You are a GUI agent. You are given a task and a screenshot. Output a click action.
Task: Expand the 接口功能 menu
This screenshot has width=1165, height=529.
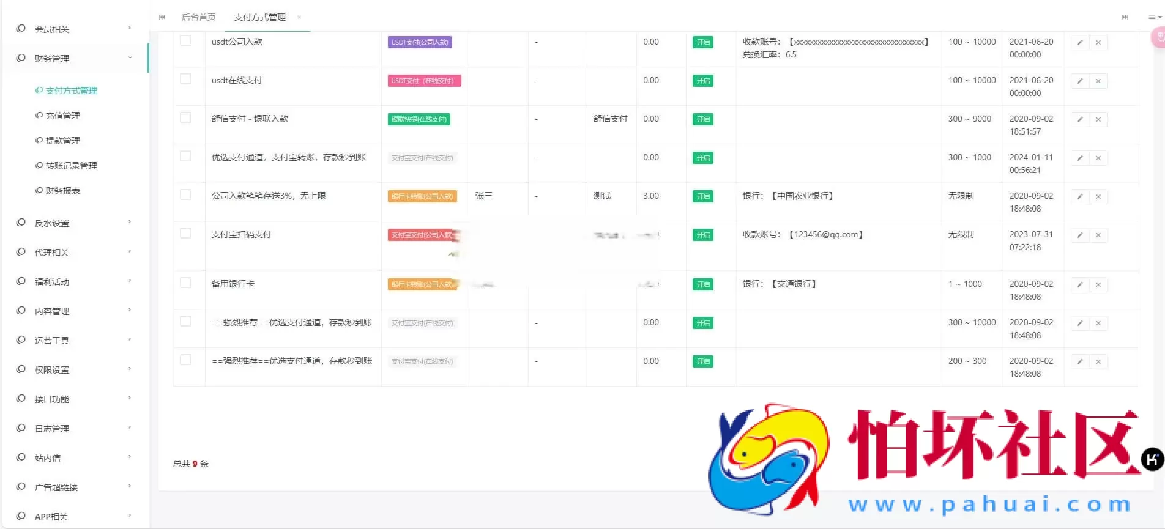[75, 399]
